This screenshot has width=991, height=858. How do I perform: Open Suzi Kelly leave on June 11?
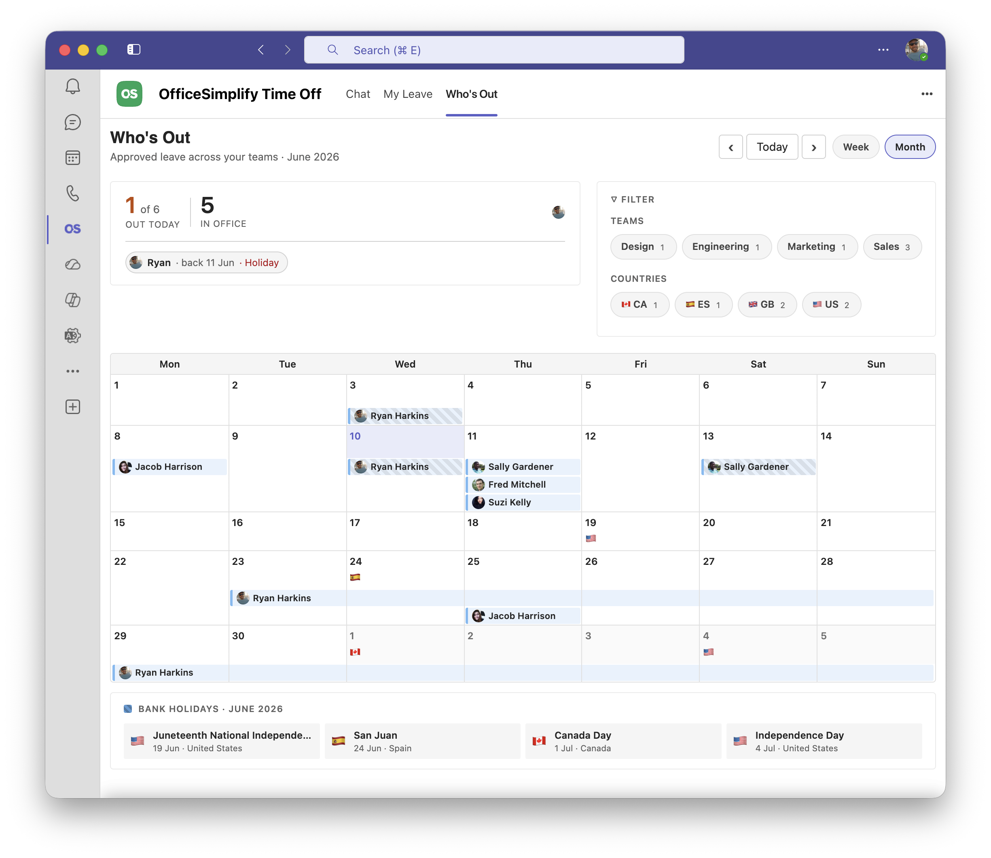click(x=523, y=502)
